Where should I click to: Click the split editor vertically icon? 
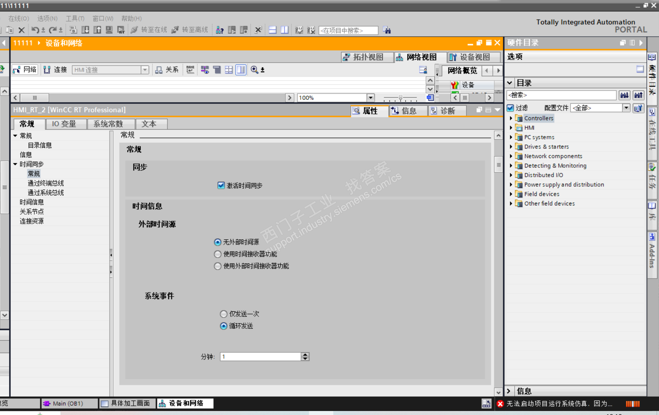tap(285, 30)
